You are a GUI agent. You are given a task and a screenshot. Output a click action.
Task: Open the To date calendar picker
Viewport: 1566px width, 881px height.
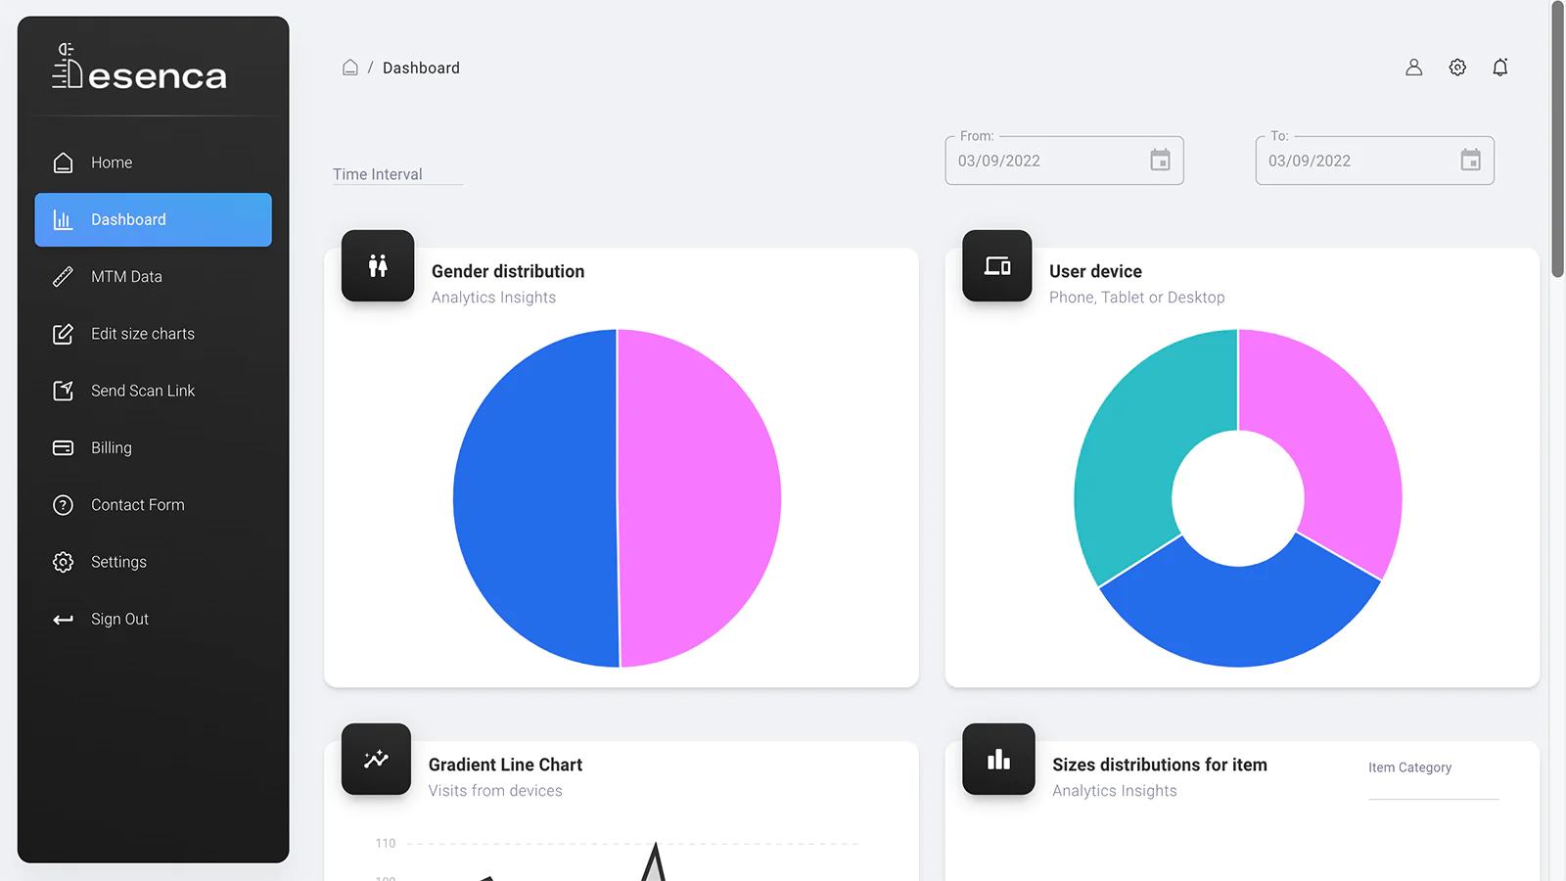pyautogui.click(x=1470, y=160)
